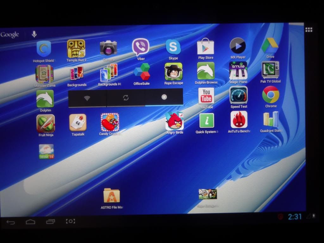Image resolution: width=324 pixels, height=243 pixels.
Task: Open Google Drive
Action: pos(270,45)
